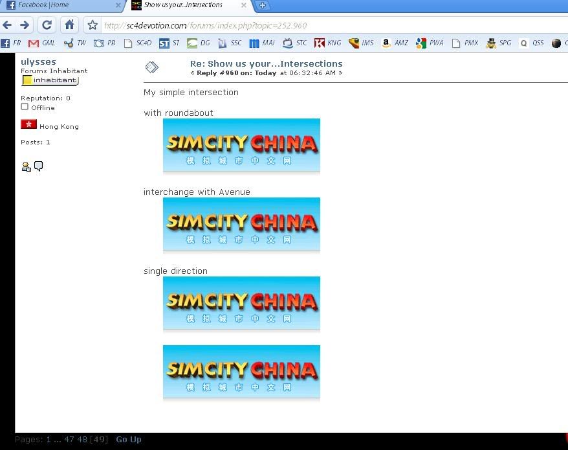Click the "with roundabout" caption
Image resolution: width=568 pixels, height=450 pixels.
[x=178, y=113]
